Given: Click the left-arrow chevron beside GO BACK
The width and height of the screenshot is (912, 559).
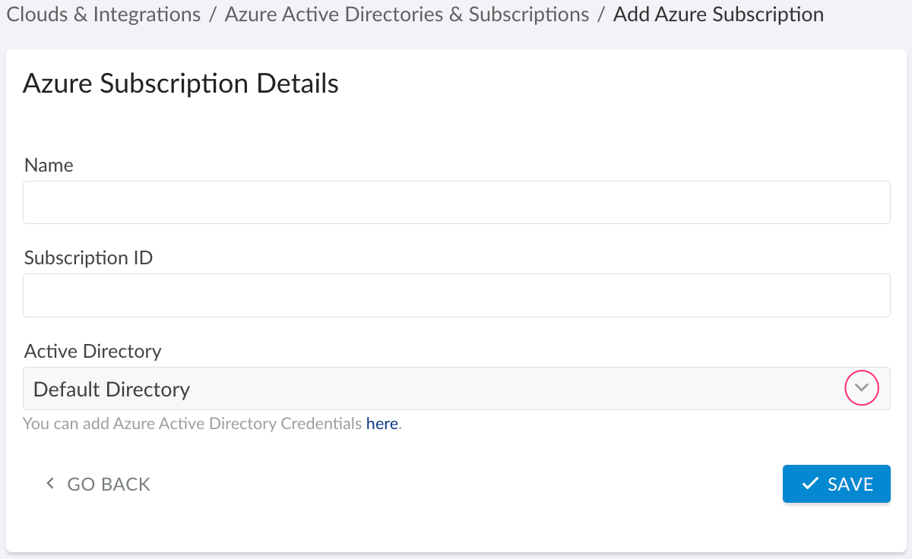Looking at the screenshot, I should 50,483.
